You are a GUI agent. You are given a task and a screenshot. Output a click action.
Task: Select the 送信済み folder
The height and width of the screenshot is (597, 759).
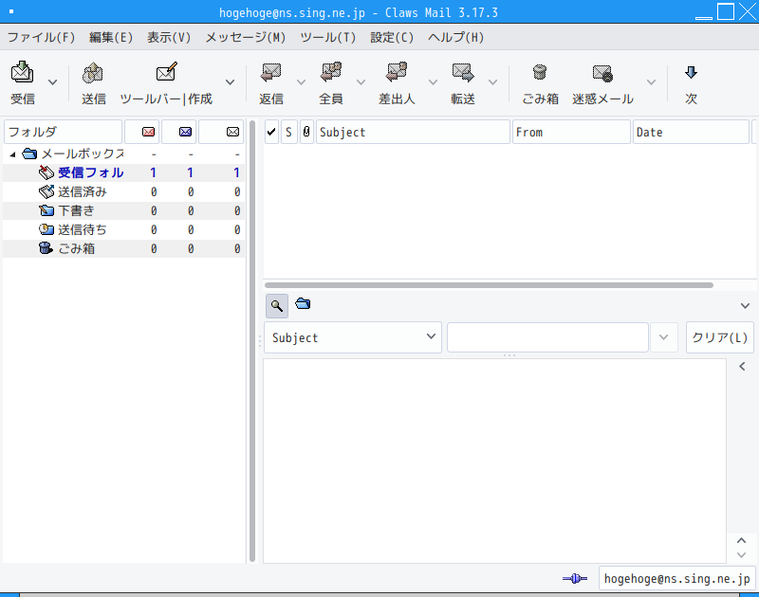tap(123, 192)
